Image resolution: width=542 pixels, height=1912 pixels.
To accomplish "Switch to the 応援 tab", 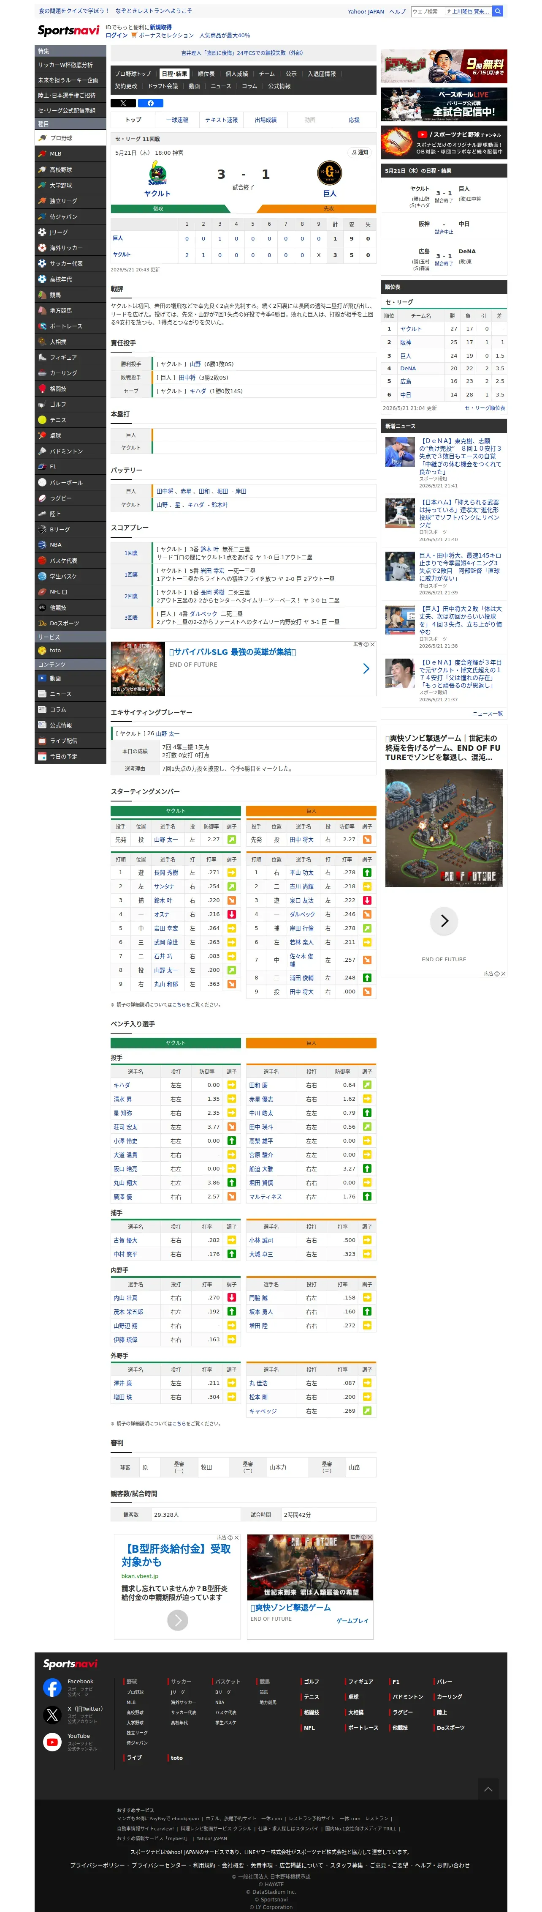I will pyautogui.click(x=355, y=120).
